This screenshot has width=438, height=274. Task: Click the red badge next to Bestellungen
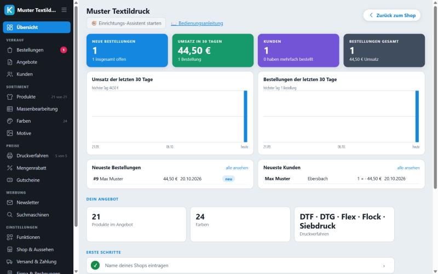[64, 50]
